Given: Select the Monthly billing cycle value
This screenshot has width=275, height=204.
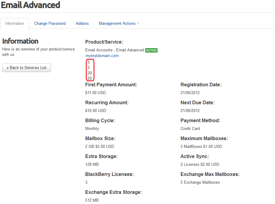Looking at the screenshot, I should (92, 129).
